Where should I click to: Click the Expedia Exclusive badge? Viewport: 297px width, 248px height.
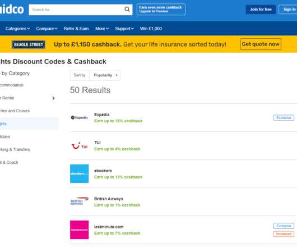click(x=284, y=118)
